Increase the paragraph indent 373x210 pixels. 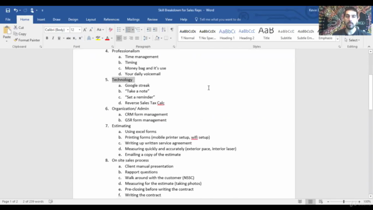tap(155, 30)
